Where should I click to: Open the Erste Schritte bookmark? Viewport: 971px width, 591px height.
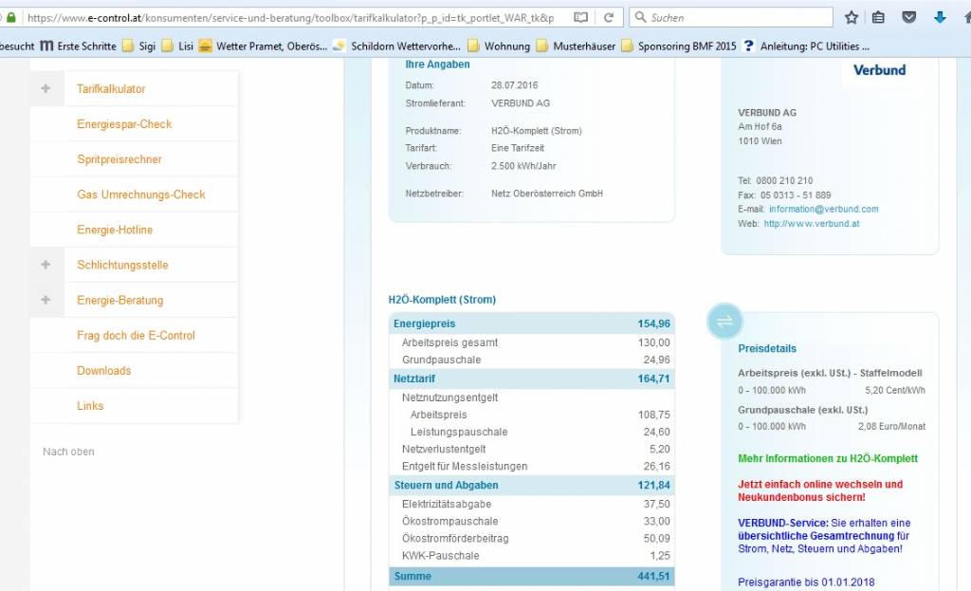point(78,46)
